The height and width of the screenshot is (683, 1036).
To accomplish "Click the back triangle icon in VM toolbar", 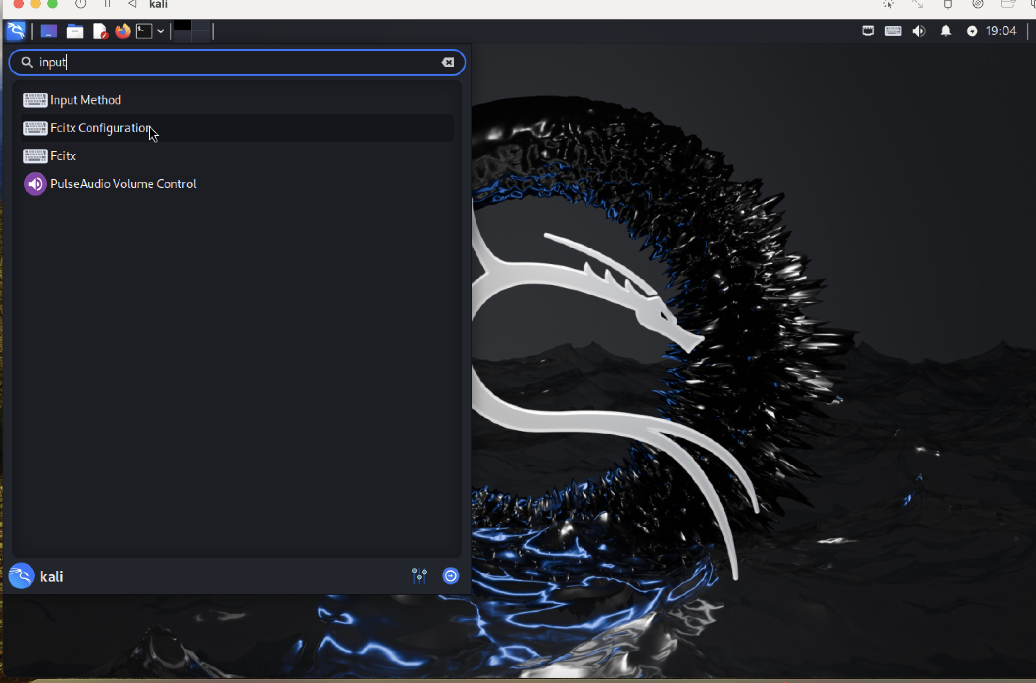I will [x=132, y=4].
